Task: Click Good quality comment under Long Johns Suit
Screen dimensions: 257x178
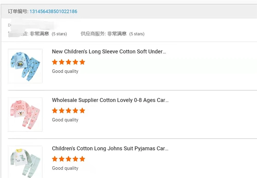Action: click(65, 168)
